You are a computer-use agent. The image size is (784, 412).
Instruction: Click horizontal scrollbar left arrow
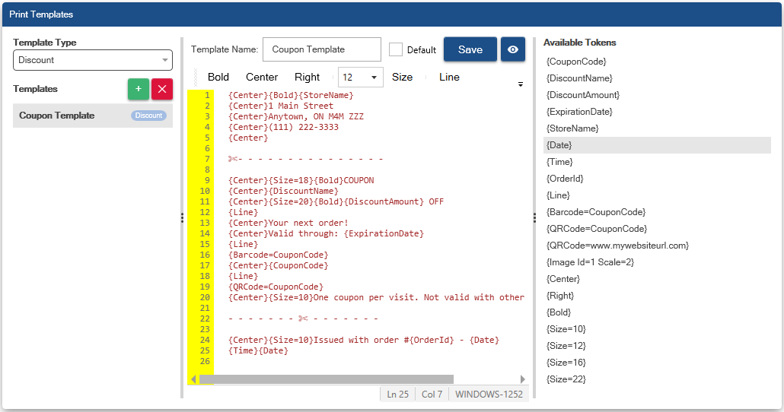(193, 379)
